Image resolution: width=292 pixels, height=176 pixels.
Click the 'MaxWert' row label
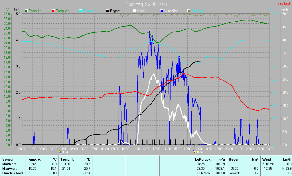9,168
